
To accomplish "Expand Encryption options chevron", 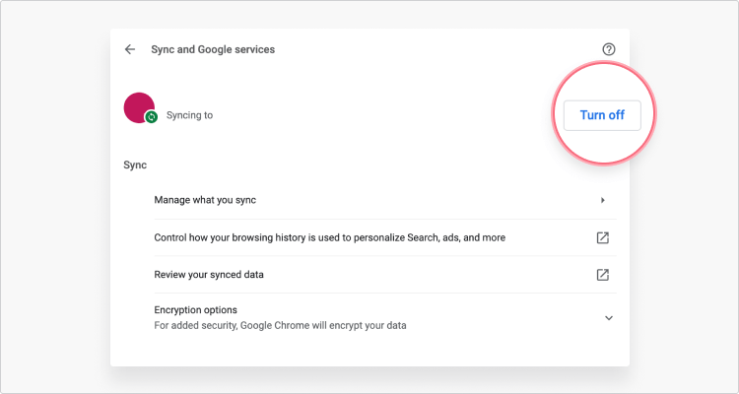I will click(x=609, y=318).
